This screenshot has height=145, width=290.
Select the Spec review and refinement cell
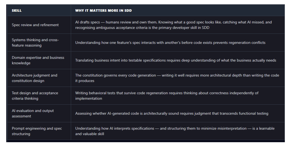coord(35,25)
